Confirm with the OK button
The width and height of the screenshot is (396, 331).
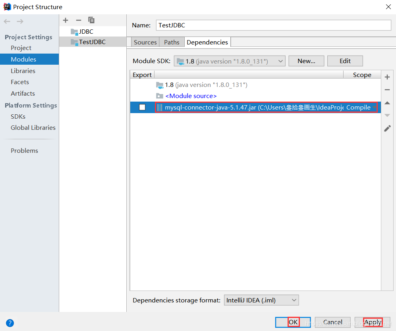point(293,322)
